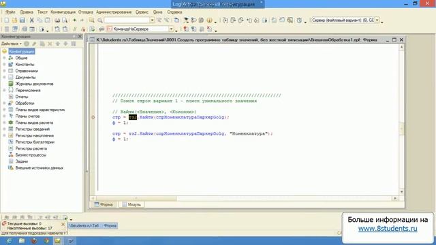This screenshot has height=245, width=436.
Task: Open the Справка menu
Action: 174,12
